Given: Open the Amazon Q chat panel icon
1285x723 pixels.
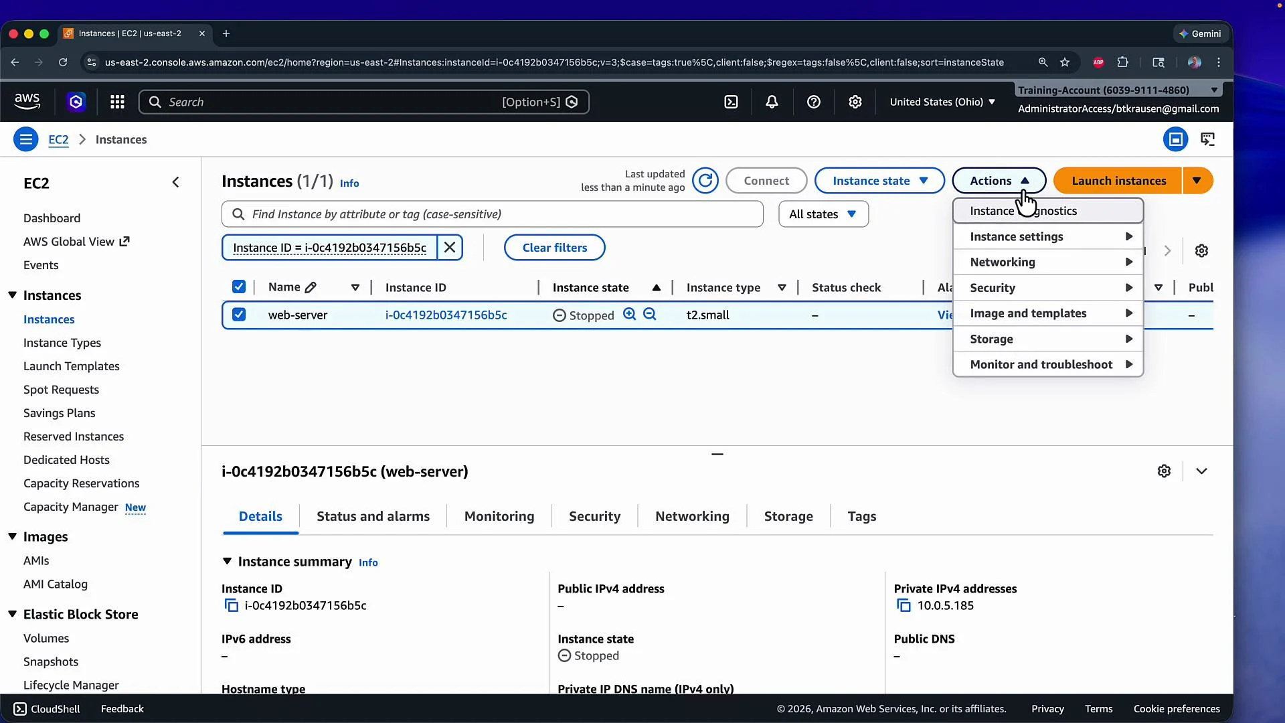Looking at the screenshot, I should [1207, 139].
